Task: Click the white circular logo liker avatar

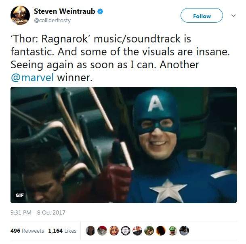Action: tap(126, 230)
